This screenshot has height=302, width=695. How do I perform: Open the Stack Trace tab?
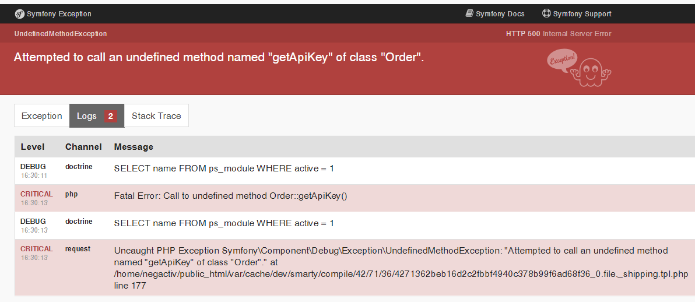[156, 116]
